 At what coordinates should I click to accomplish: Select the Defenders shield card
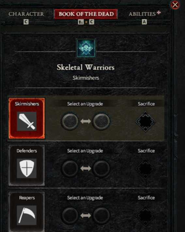pyautogui.click(x=27, y=165)
